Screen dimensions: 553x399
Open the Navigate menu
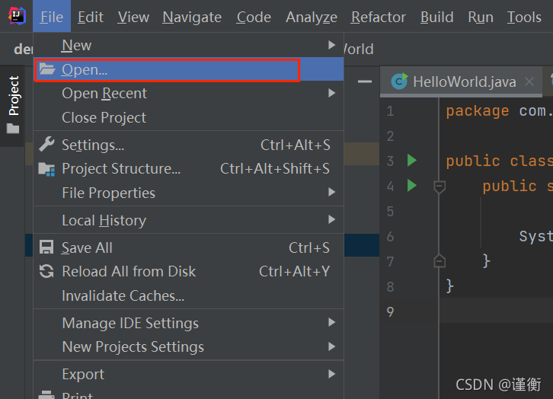[192, 17]
